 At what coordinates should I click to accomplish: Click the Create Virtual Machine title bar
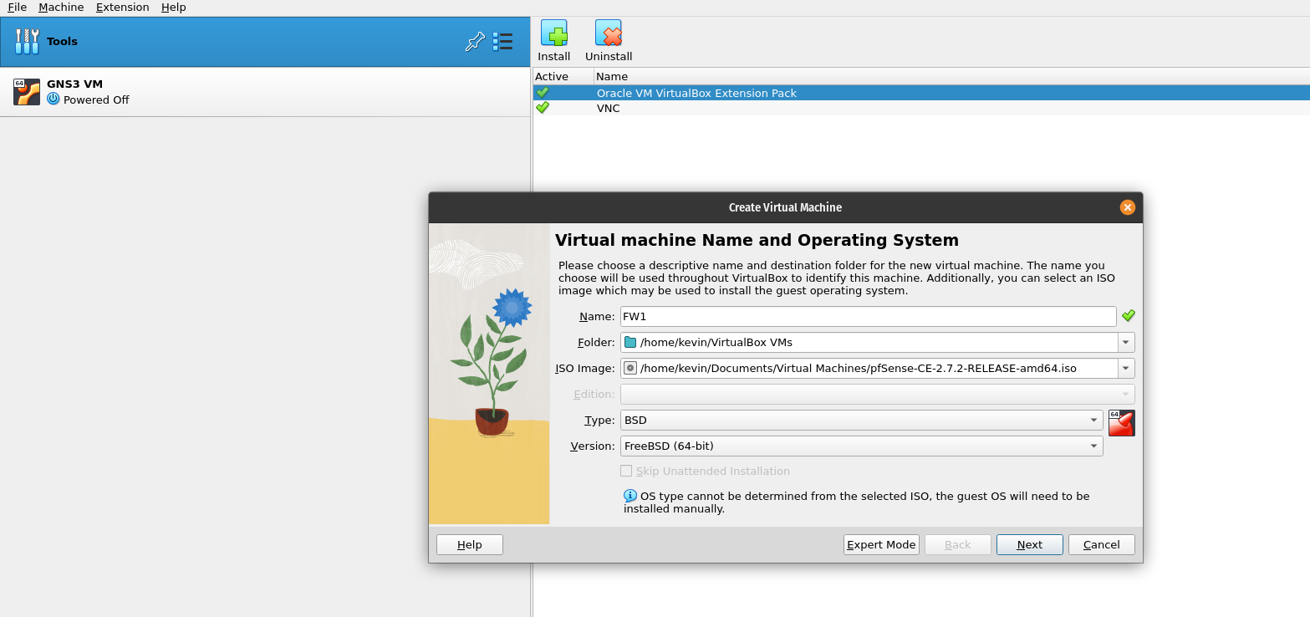785,207
